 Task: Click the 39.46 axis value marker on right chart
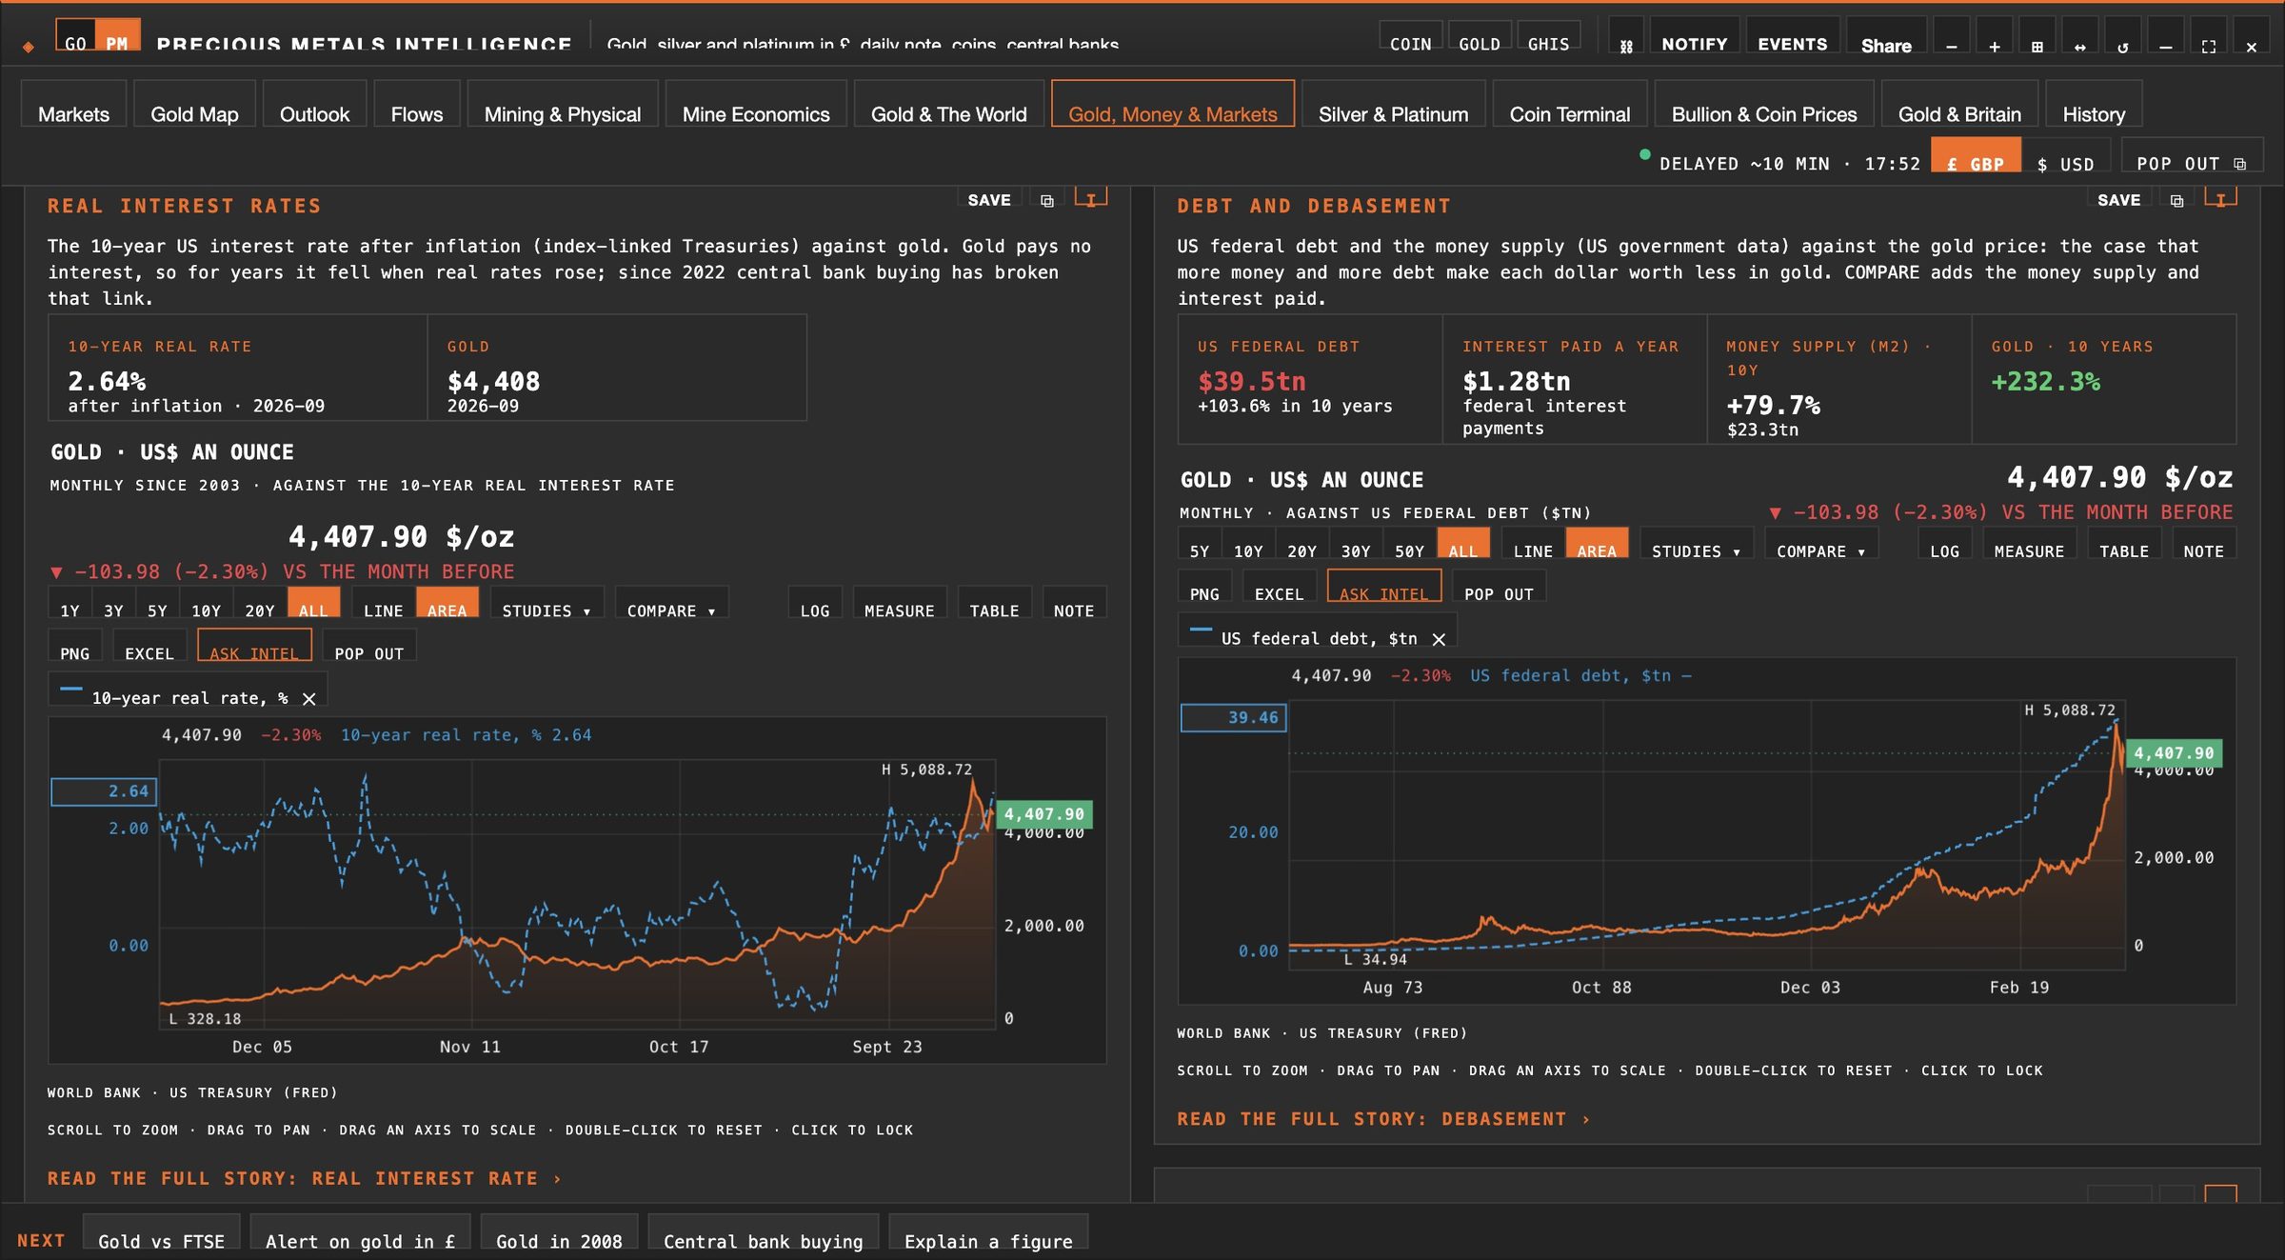tap(1233, 717)
